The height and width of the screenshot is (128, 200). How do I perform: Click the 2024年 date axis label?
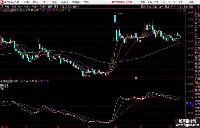[4, 127]
